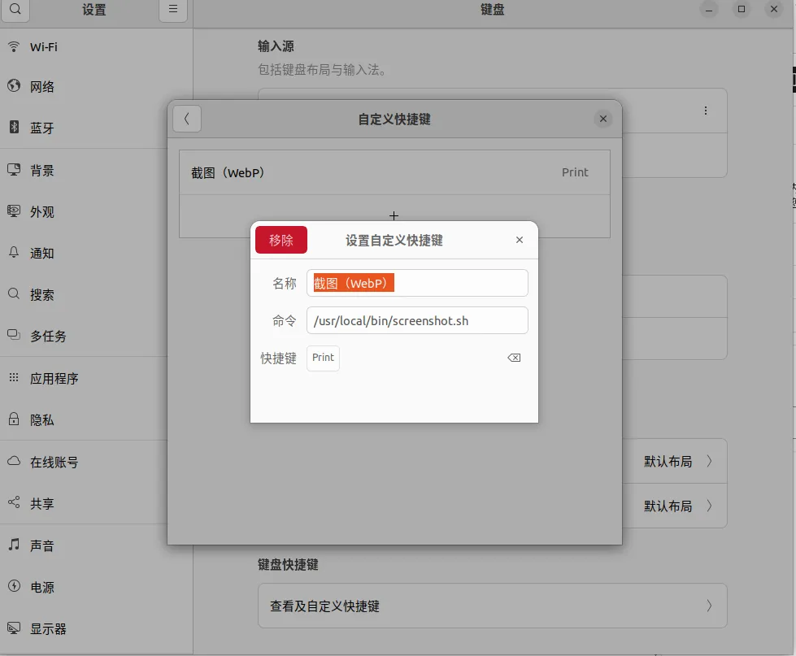The width and height of the screenshot is (796, 656).
Task: Clear shortcut with the backspace icon
Action: [512, 358]
